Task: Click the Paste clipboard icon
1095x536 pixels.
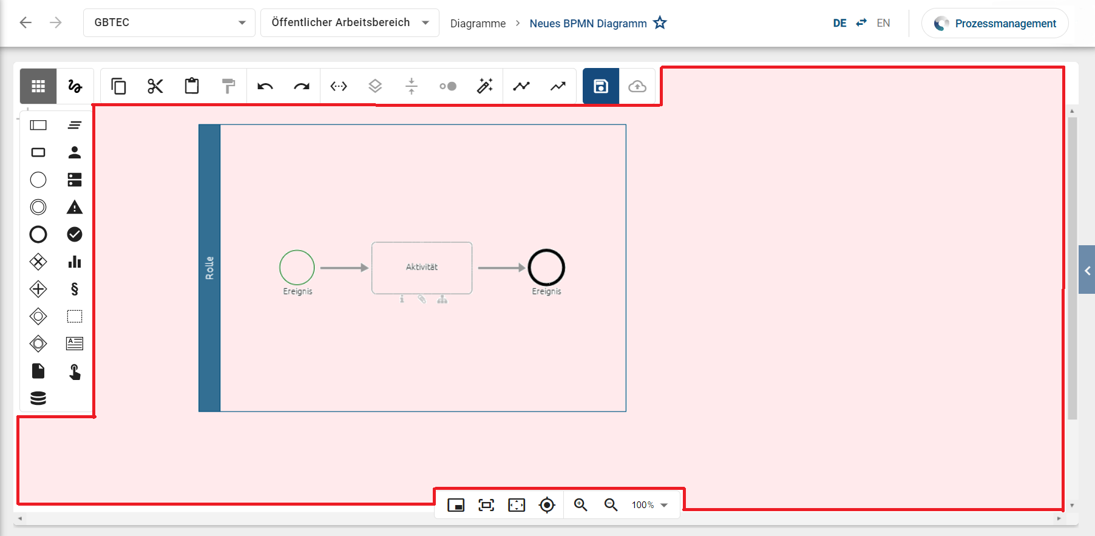Action: point(192,86)
